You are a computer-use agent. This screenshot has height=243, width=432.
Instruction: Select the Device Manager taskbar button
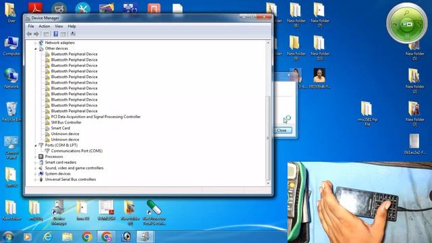[x=146, y=237]
